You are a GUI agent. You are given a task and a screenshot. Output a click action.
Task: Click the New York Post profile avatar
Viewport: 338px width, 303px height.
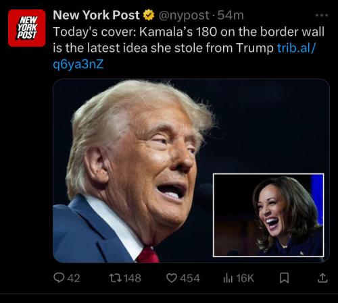[27, 28]
